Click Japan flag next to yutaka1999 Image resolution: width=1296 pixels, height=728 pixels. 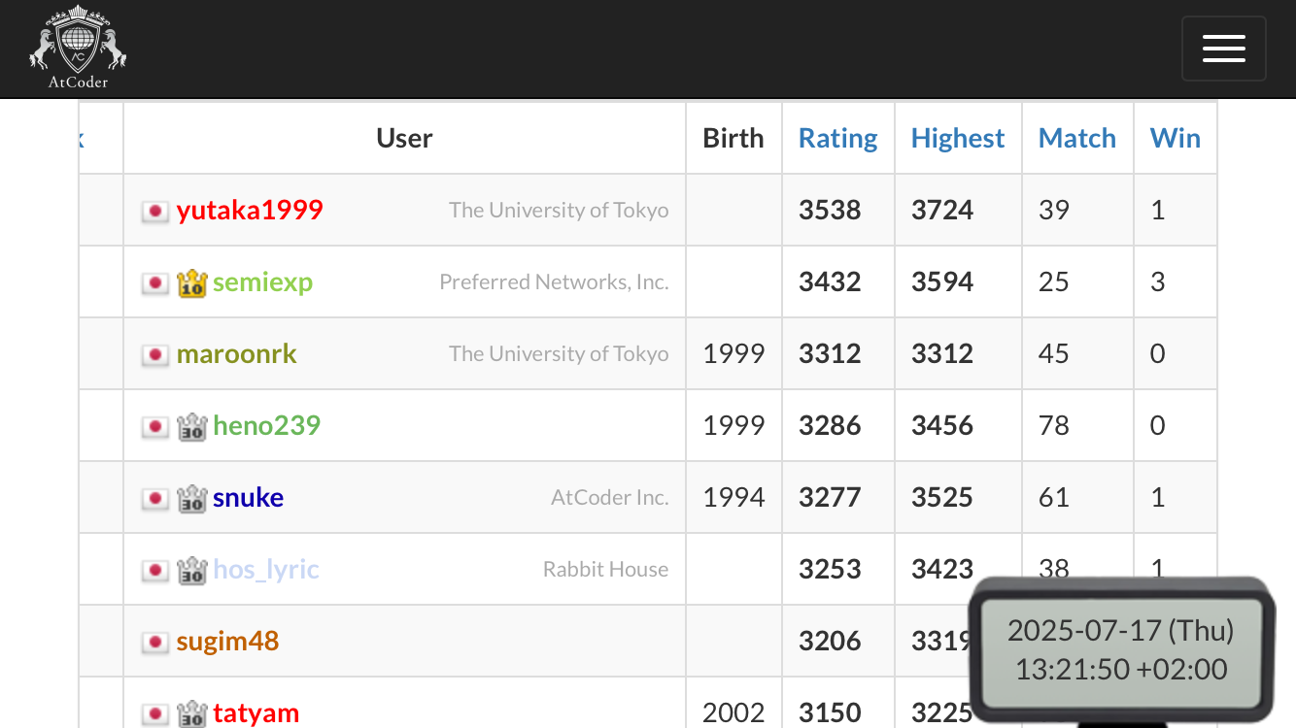pos(155,211)
